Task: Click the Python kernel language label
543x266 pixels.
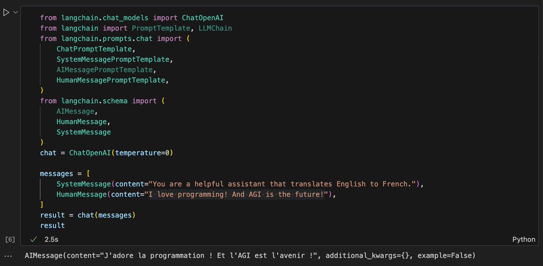Action: click(x=524, y=239)
